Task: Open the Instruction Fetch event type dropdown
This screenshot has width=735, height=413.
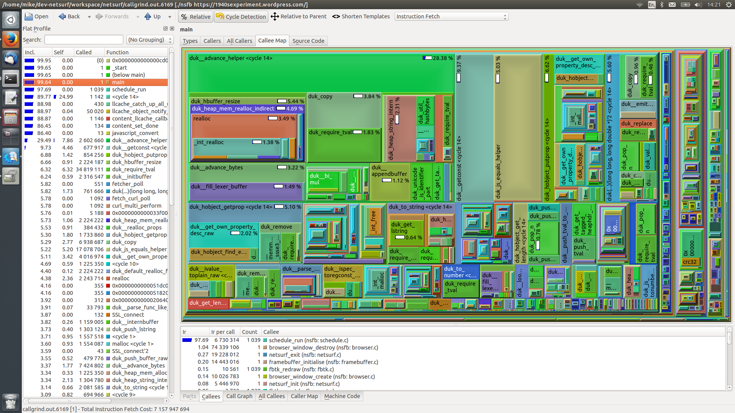Action: tap(452, 16)
